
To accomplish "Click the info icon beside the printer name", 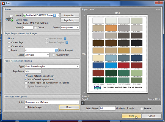I will click(54, 15).
